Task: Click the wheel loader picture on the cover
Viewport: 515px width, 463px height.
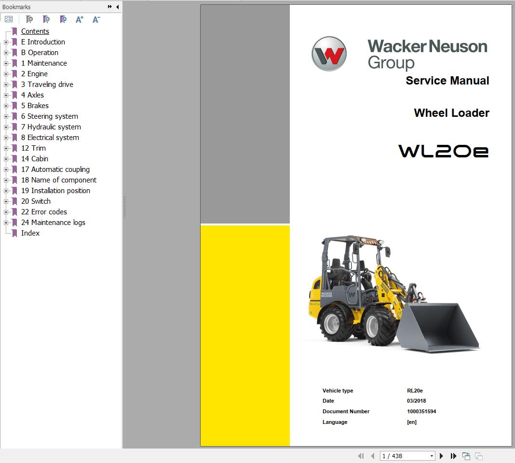Action: [x=393, y=295]
